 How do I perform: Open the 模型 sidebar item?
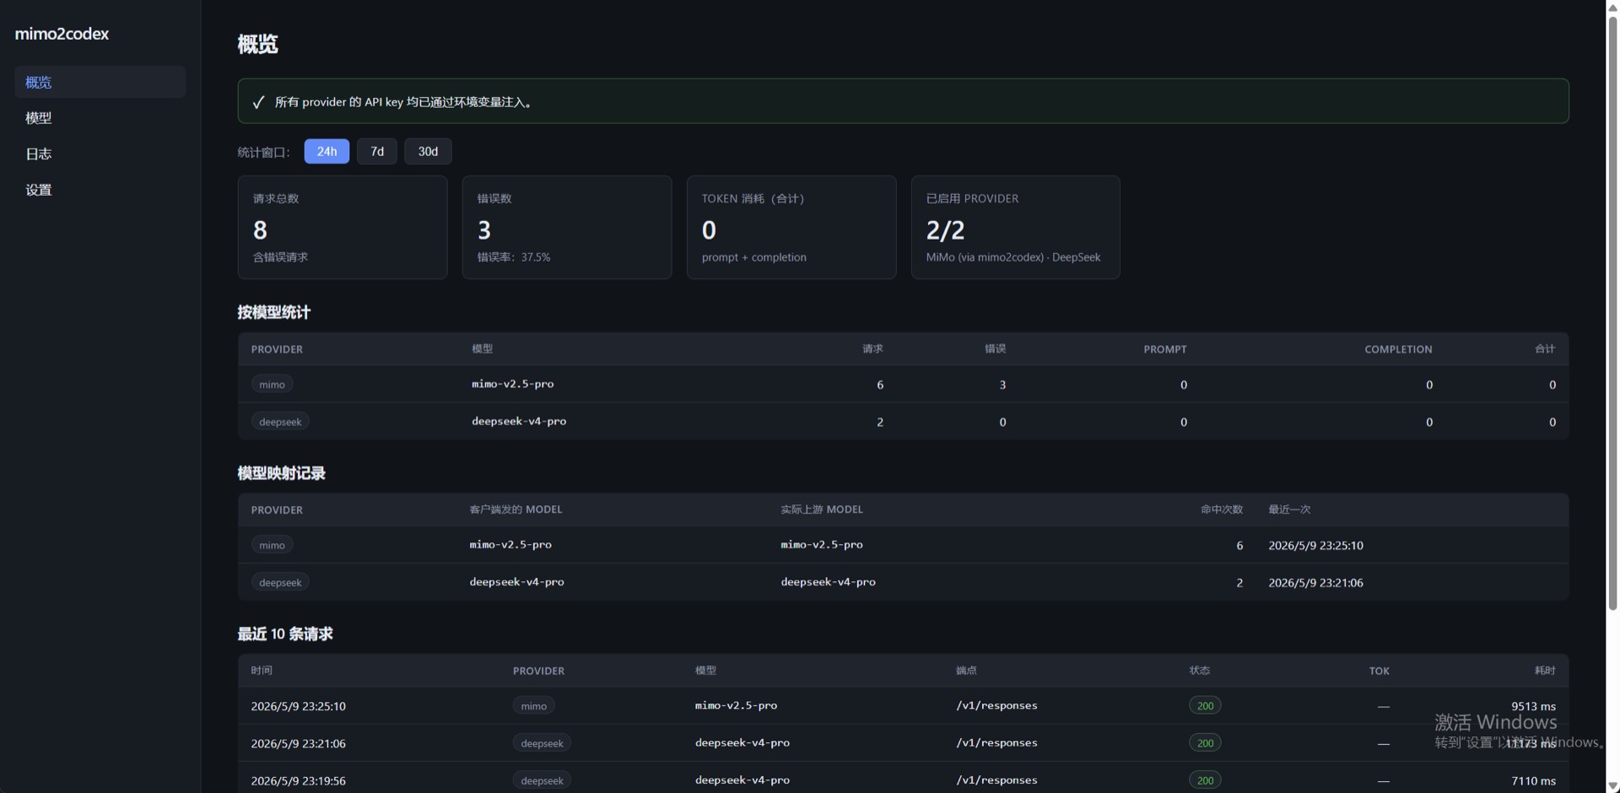pos(100,118)
